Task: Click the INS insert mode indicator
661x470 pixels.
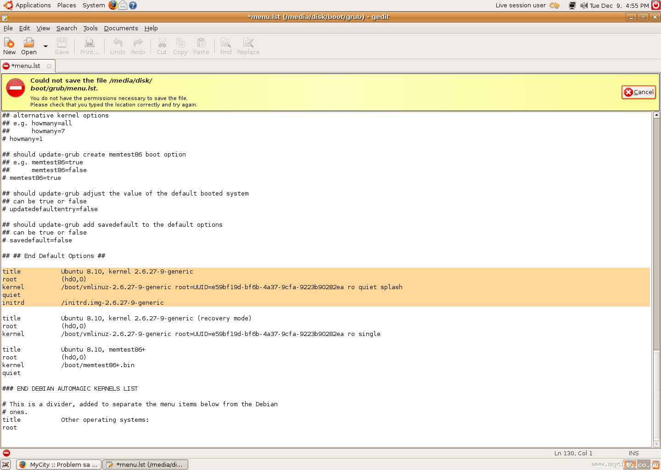Action: (x=633, y=453)
